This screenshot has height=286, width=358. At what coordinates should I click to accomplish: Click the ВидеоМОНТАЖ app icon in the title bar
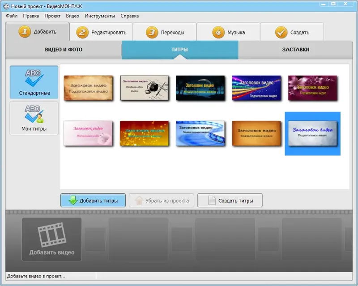pyautogui.click(x=6, y=6)
